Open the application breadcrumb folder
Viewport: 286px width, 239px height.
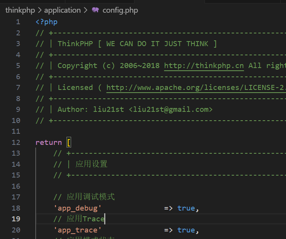pos(62,10)
